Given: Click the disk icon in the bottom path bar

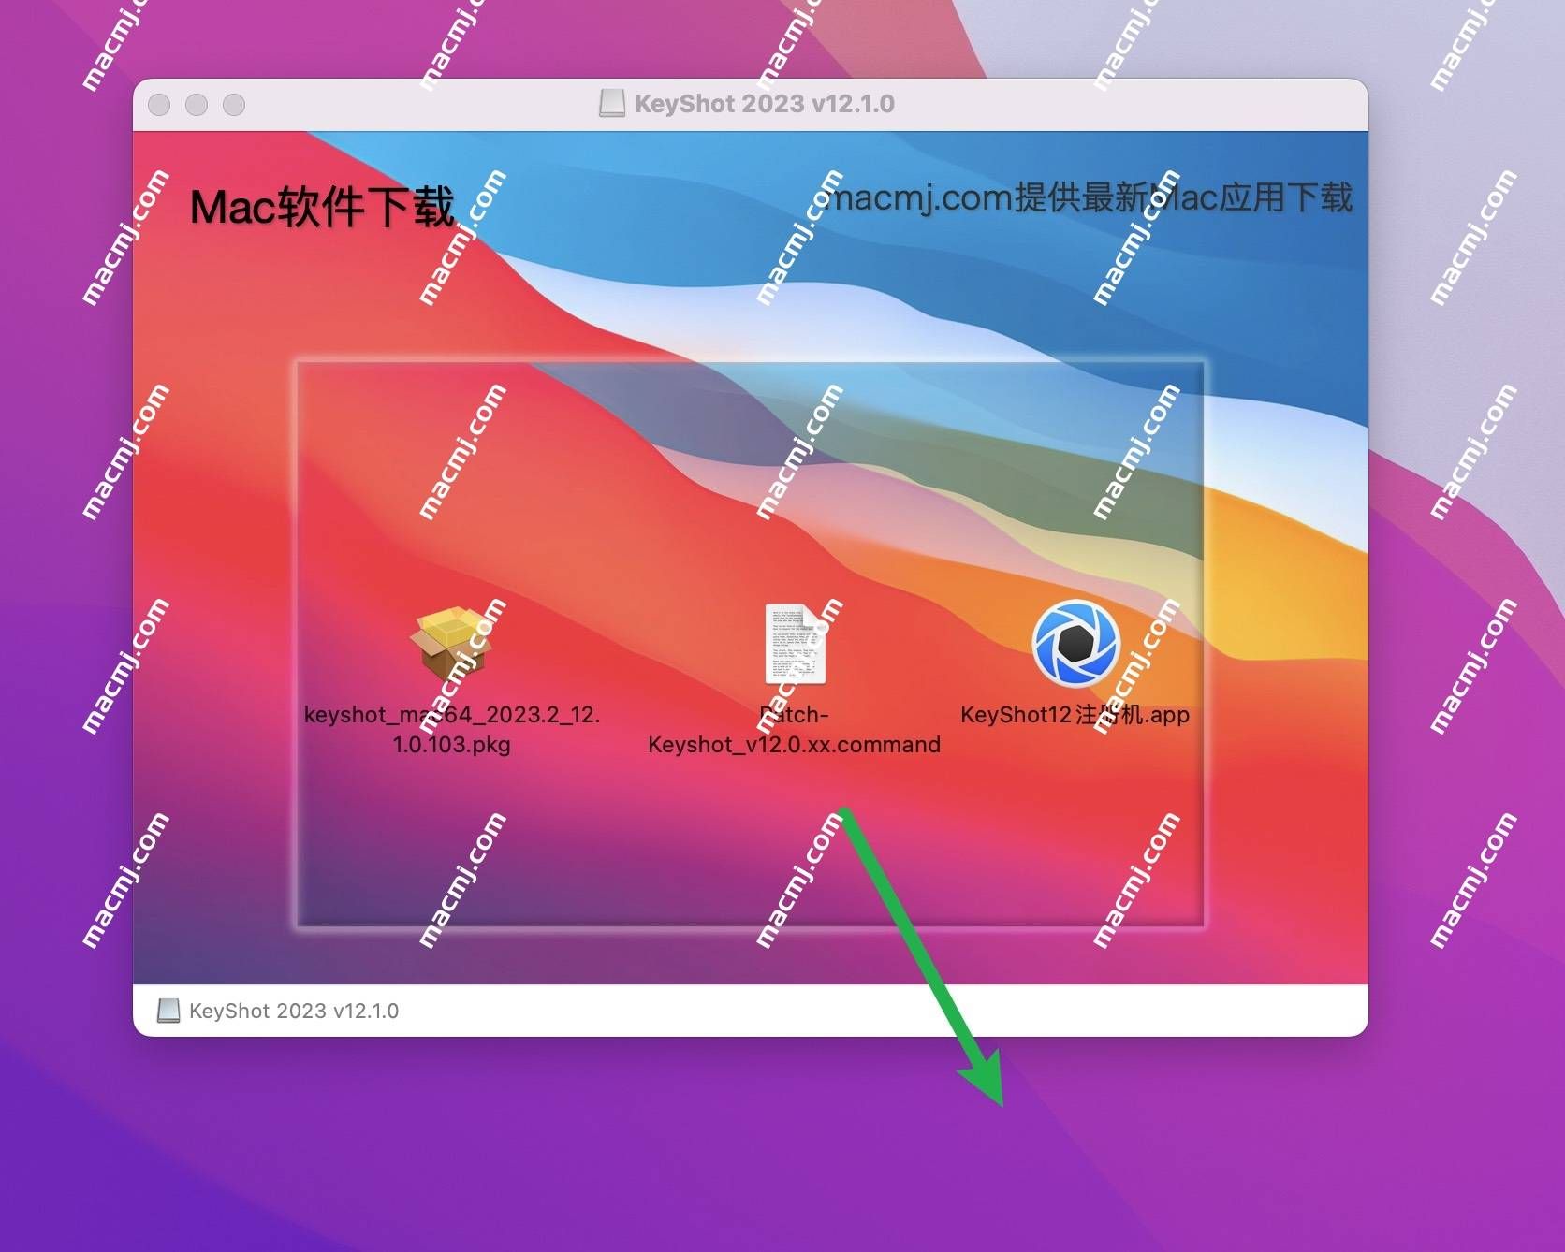Looking at the screenshot, I should click(168, 1011).
